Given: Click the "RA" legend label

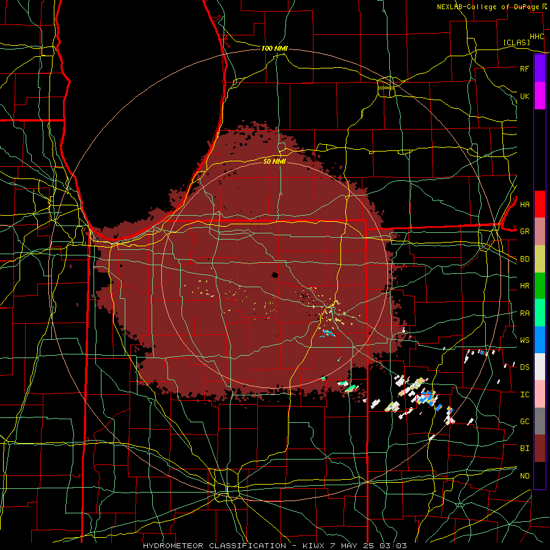Looking at the screenshot, I should pos(524,313).
